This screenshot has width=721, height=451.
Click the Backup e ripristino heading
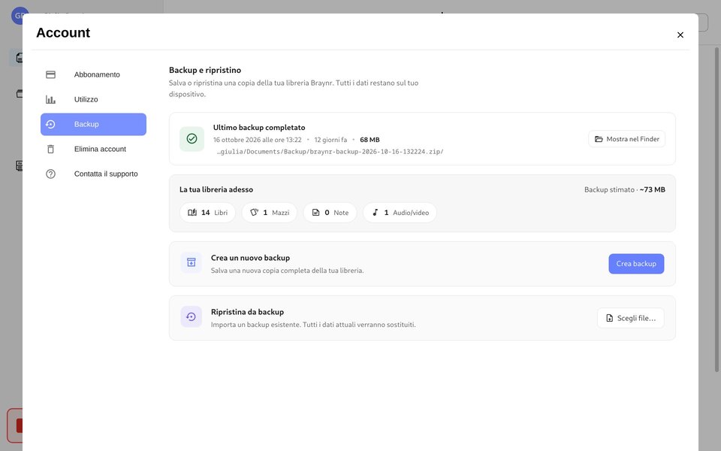(x=205, y=70)
